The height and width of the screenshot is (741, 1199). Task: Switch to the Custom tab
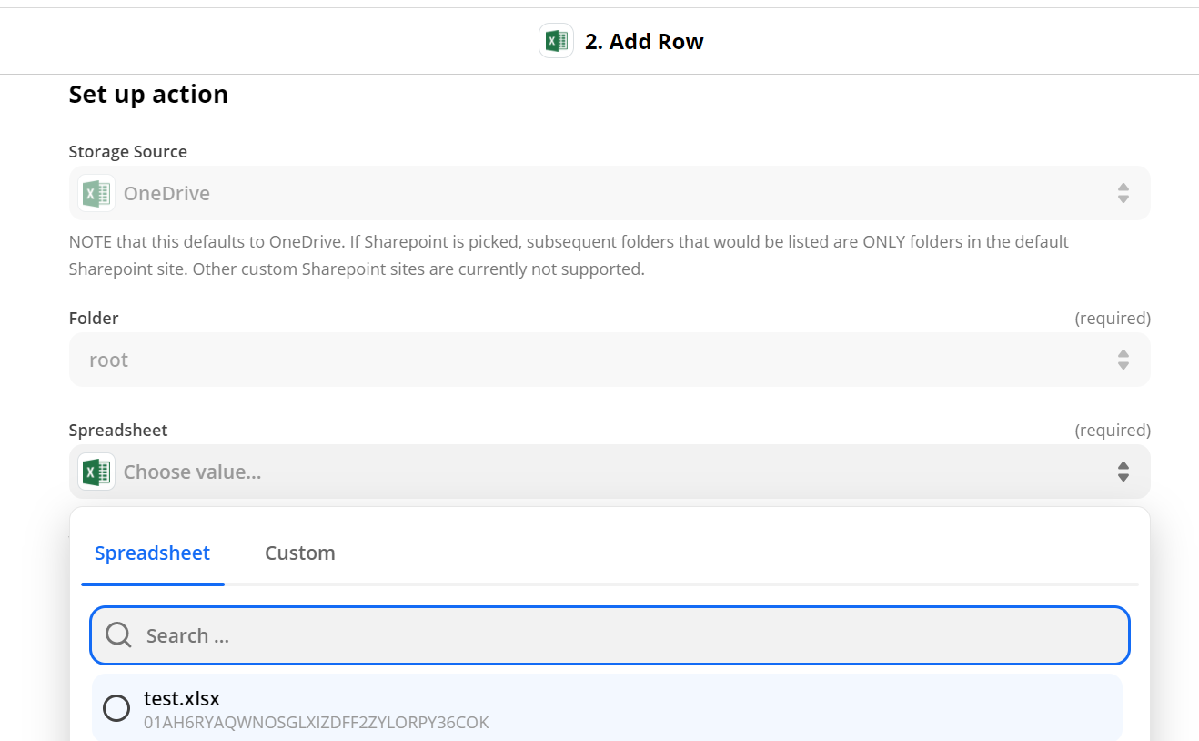point(299,553)
